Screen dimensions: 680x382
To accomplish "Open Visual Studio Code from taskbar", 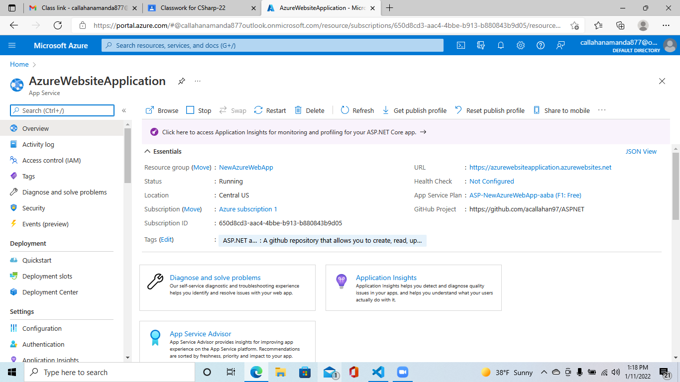I will (378, 372).
